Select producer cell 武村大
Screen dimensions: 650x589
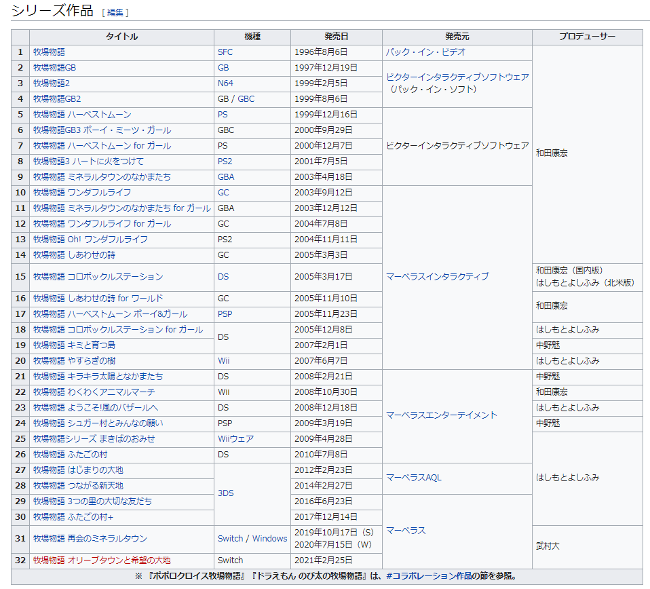coord(587,547)
